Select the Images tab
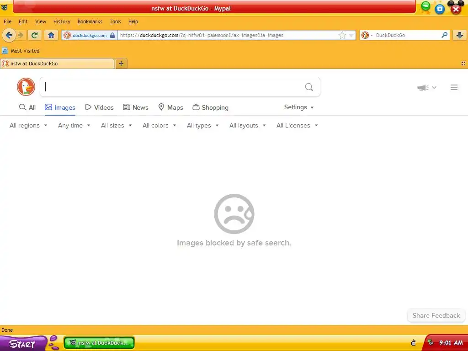This screenshot has height=351, width=468. pos(60,107)
